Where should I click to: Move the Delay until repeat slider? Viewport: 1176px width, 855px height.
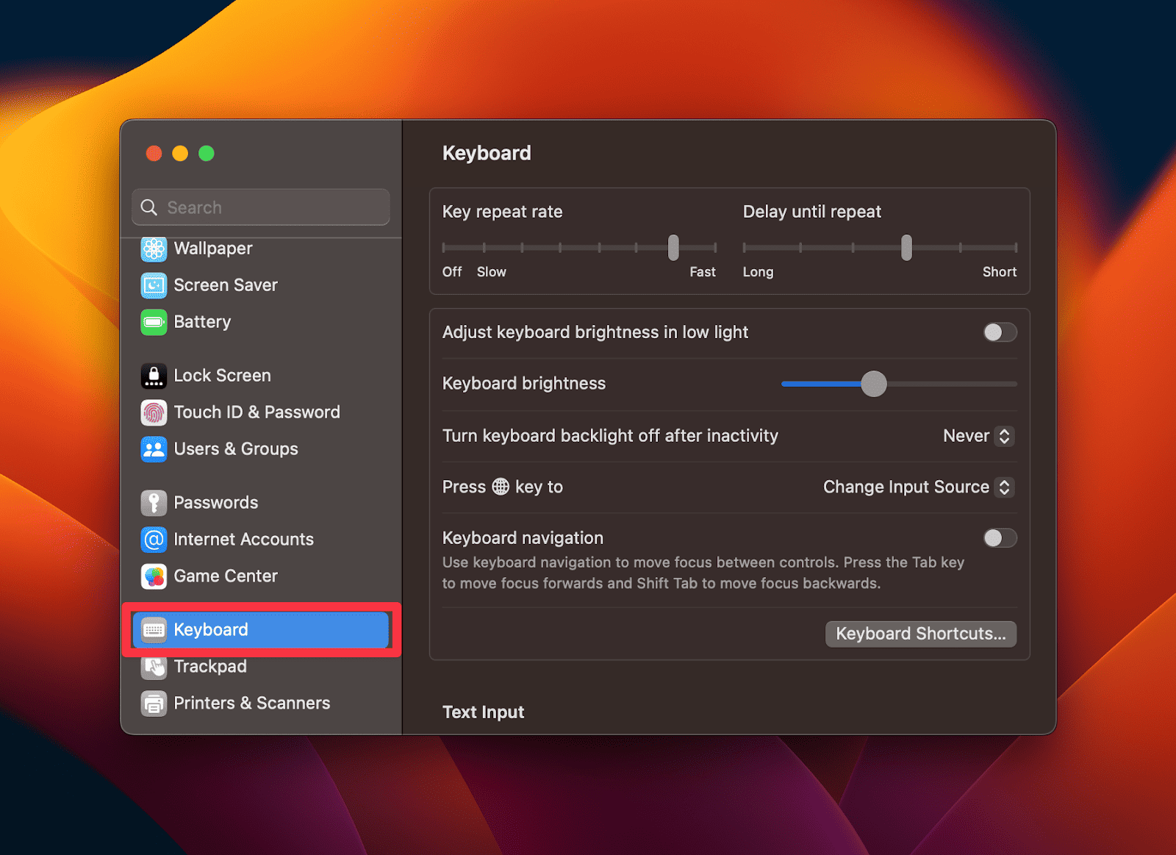[906, 248]
